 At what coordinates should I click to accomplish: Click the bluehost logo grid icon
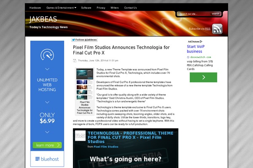click(38, 159)
